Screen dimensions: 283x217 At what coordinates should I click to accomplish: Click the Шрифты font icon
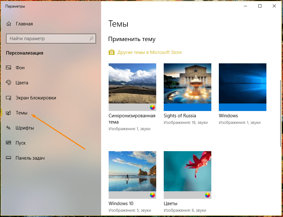click(x=8, y=128)
